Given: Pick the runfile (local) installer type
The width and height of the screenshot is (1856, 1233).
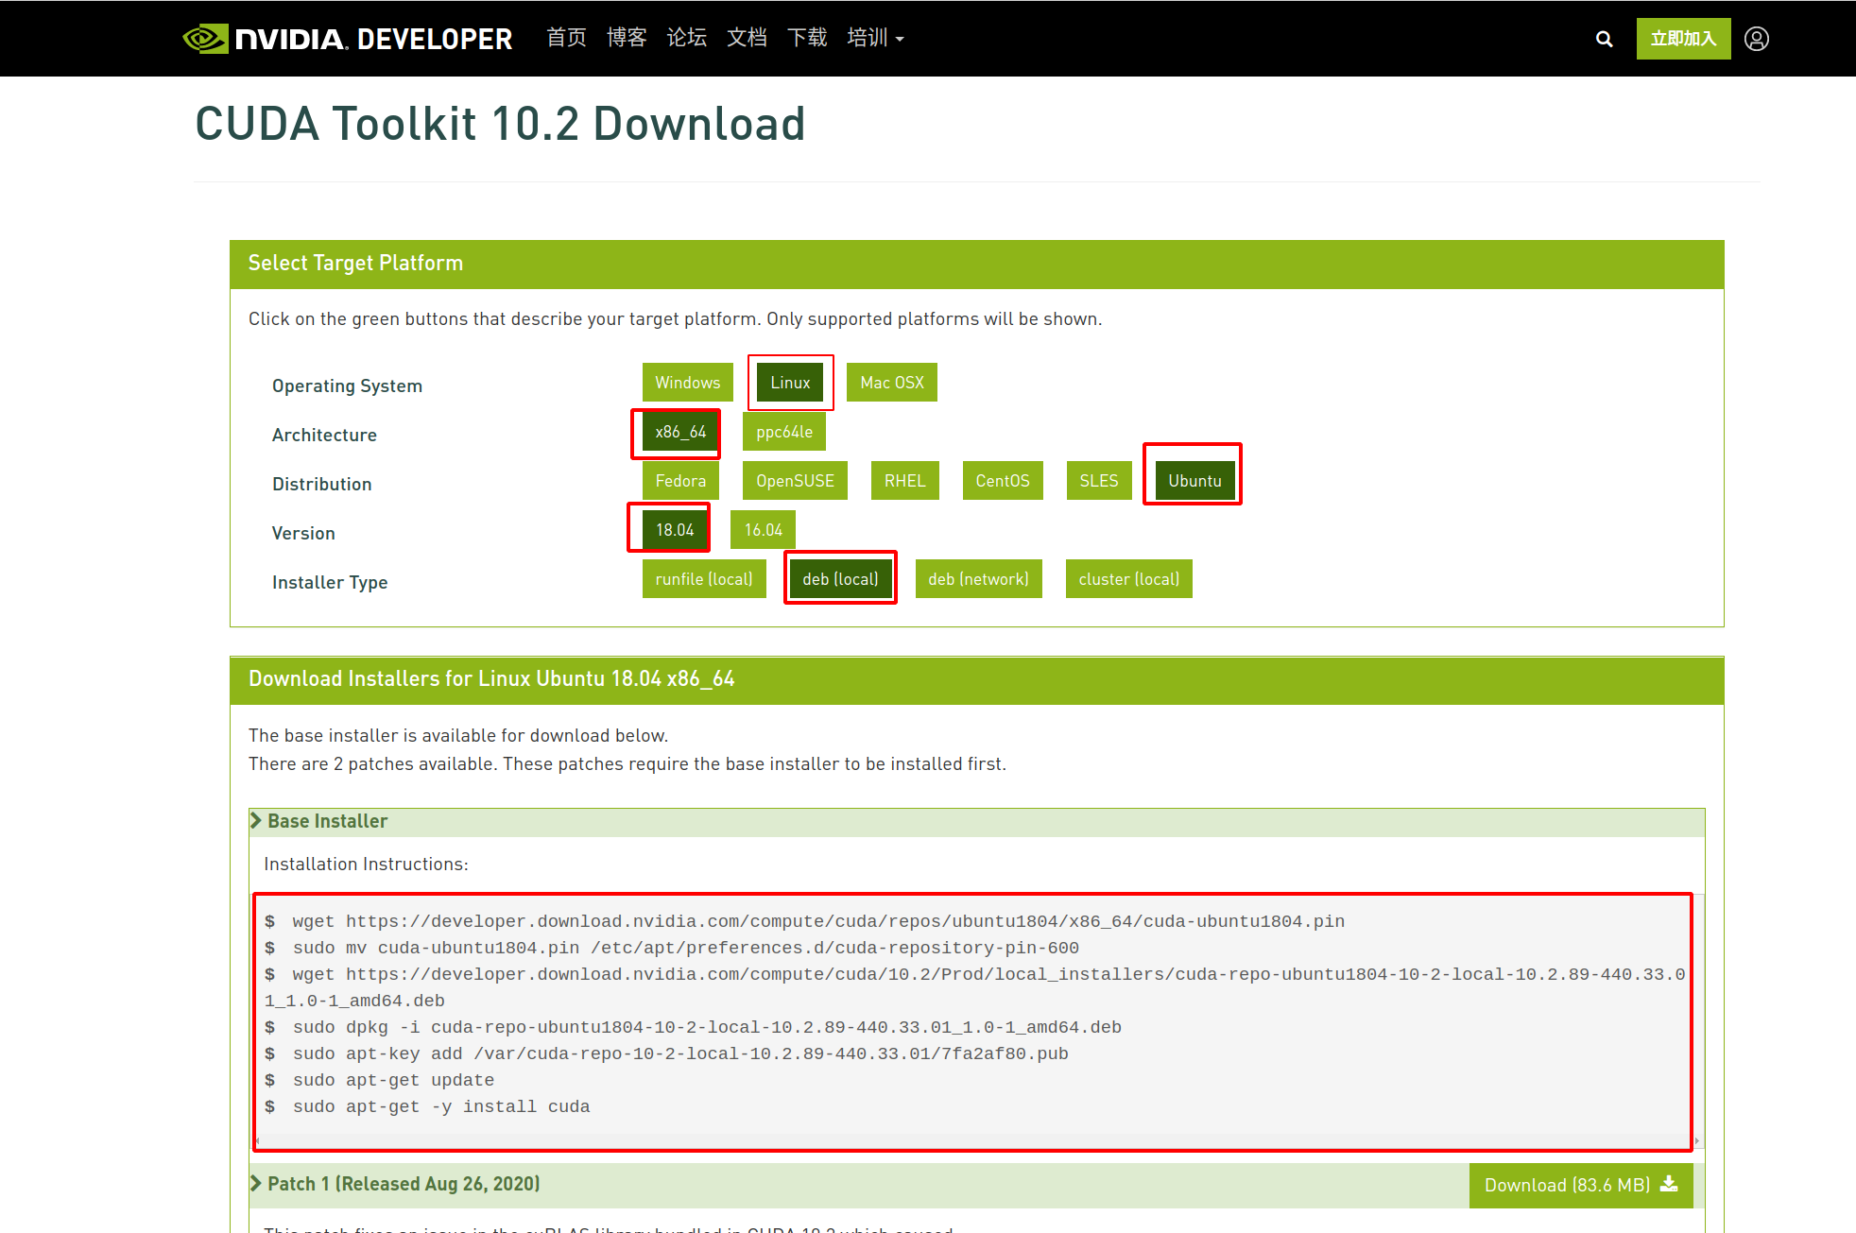Looking at the screenshot, I should tap(703, 579).
